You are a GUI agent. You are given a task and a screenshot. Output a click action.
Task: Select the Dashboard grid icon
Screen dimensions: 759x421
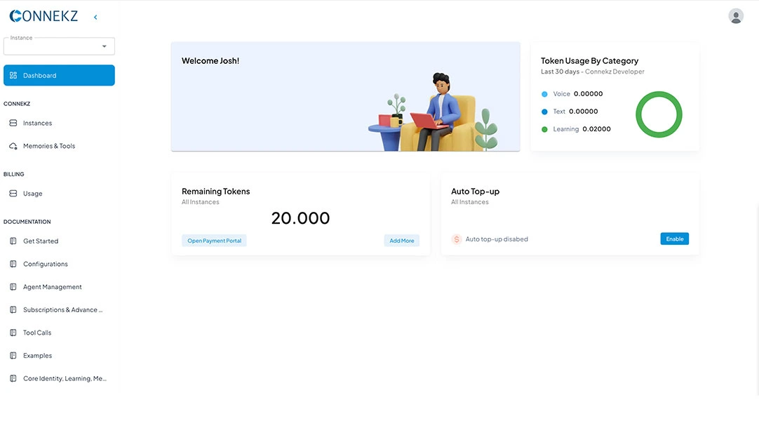(13, 76)
